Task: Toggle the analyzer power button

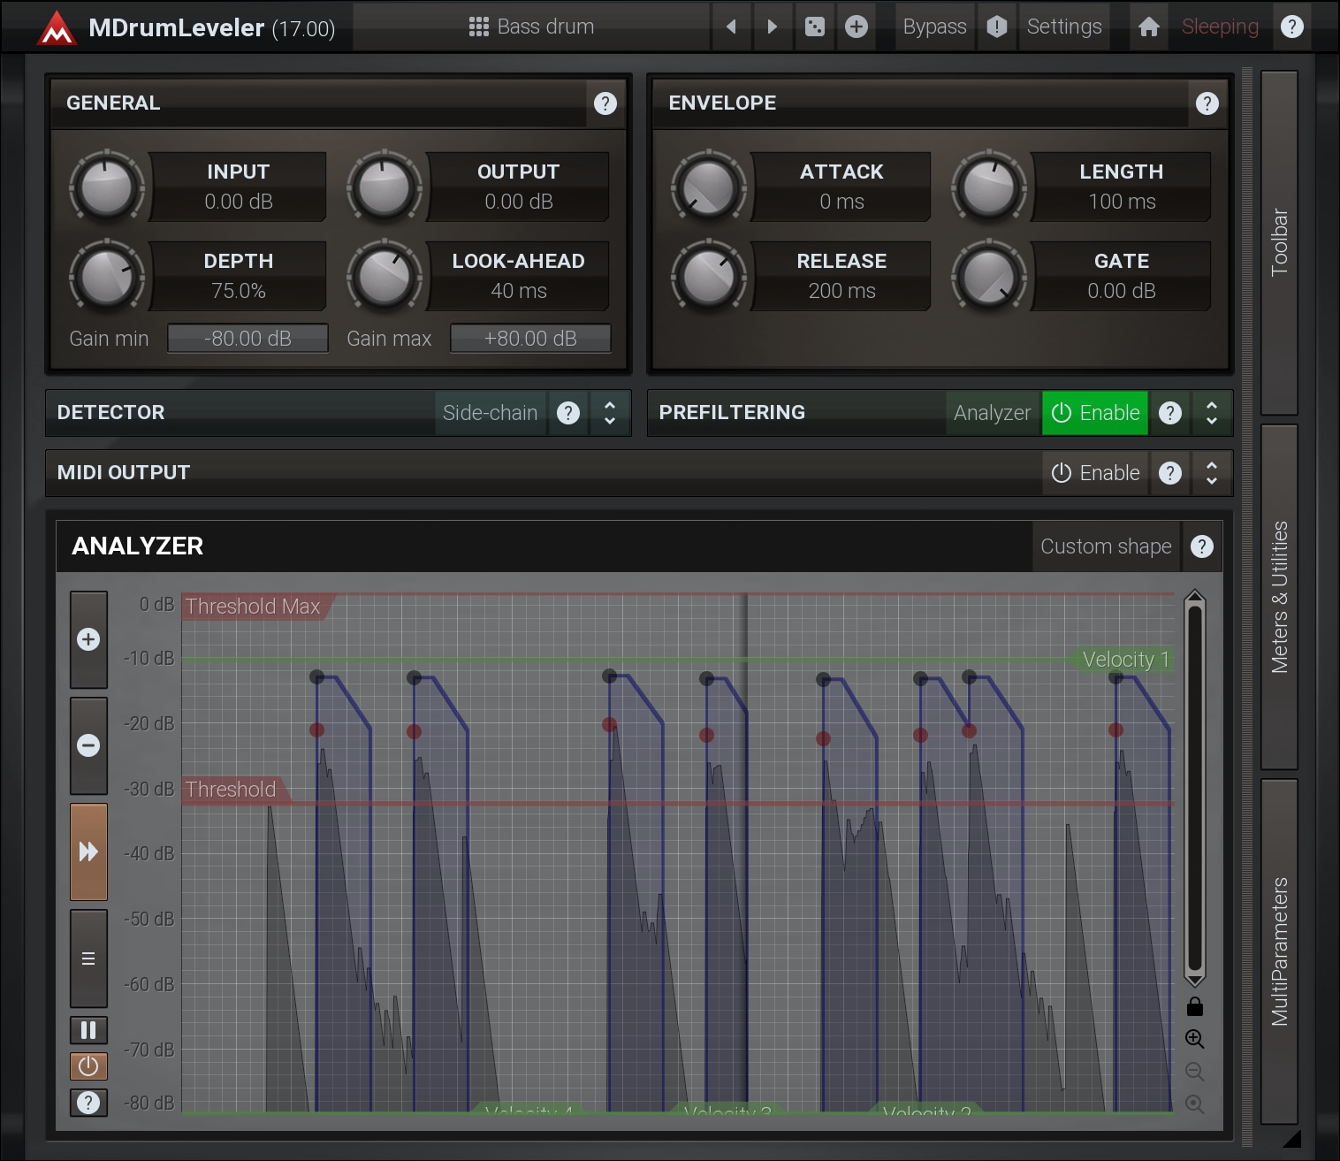Action: [x=88, y=1066]
